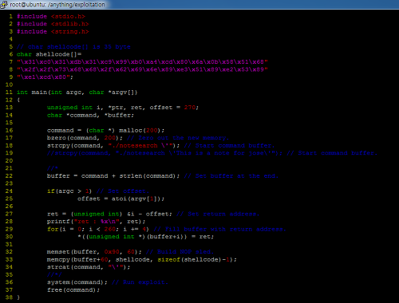The image size is (399, 303).
Task: Click 'char shellcode[]=' declaration on line 6
Action: (49, 54)
